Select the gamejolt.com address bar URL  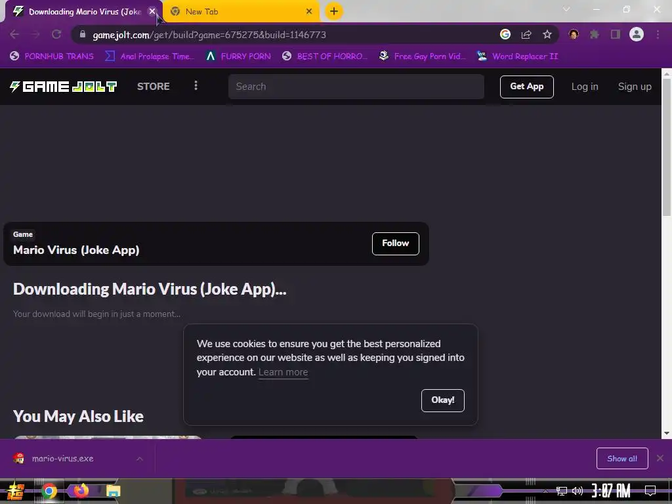(x=209, y=35)
